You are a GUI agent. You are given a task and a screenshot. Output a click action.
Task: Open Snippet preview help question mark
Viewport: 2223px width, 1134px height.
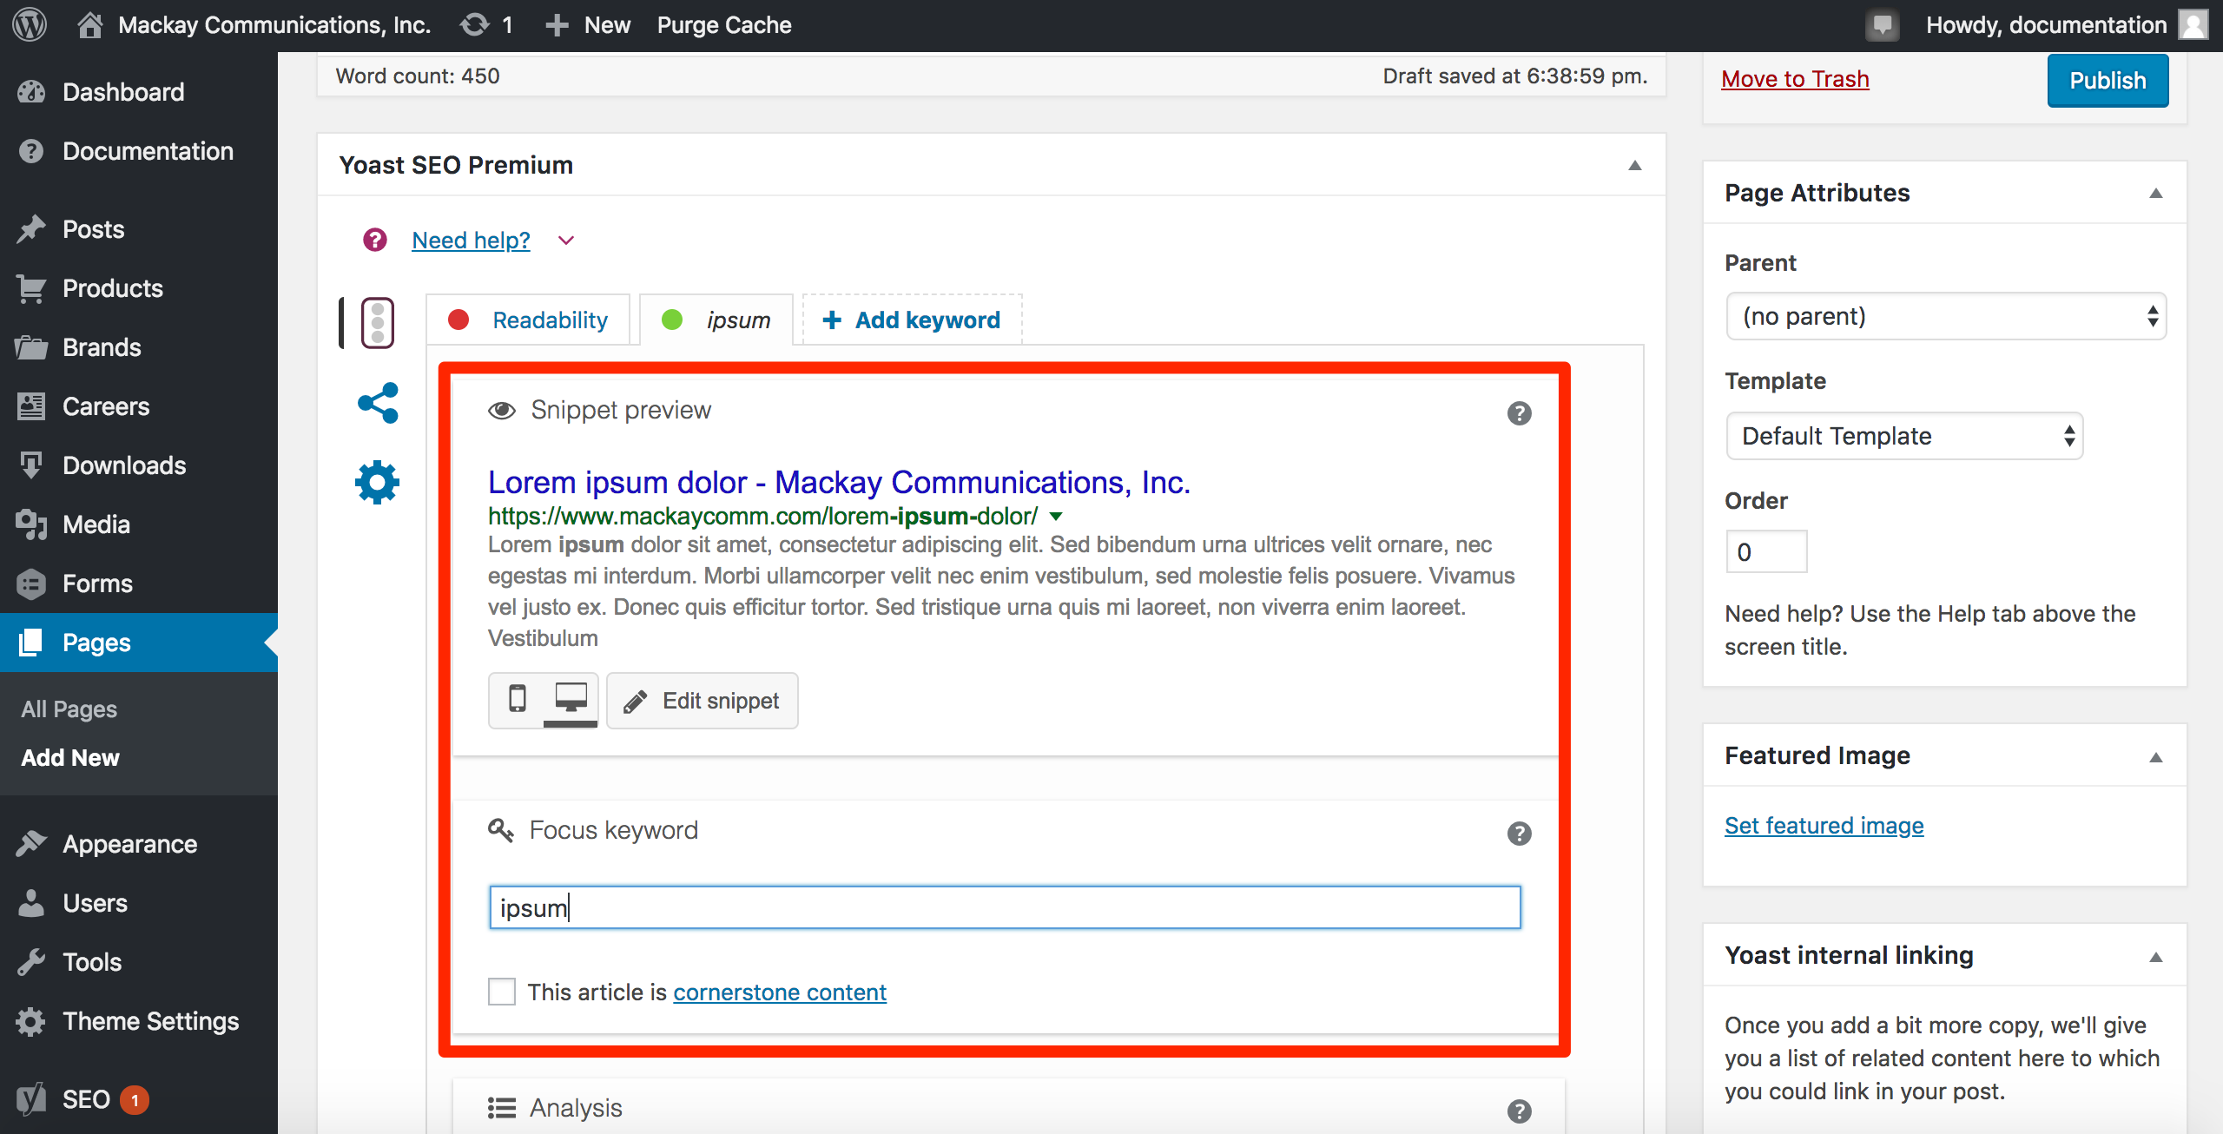click(1519, 412)
